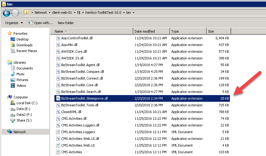Open Desktop in Favorites

[x=22, y=39]
